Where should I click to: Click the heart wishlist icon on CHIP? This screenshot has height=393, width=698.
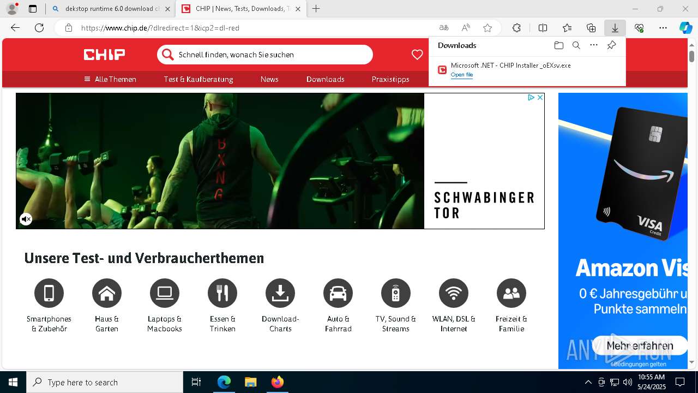coord(417,55)
